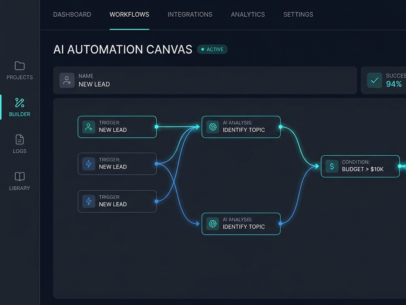Screen dimensions: 406x305
Task: Select the Builder tool icon in sidebar
Action: (19, 103)
